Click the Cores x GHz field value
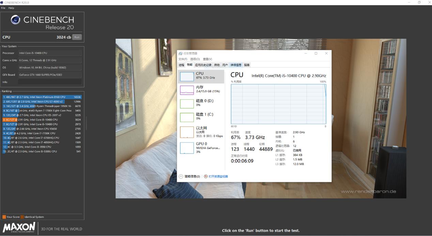 [x=50, y=60]
